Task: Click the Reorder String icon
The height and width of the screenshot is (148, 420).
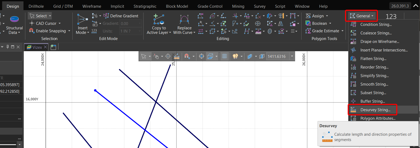Action: point(353,67)
